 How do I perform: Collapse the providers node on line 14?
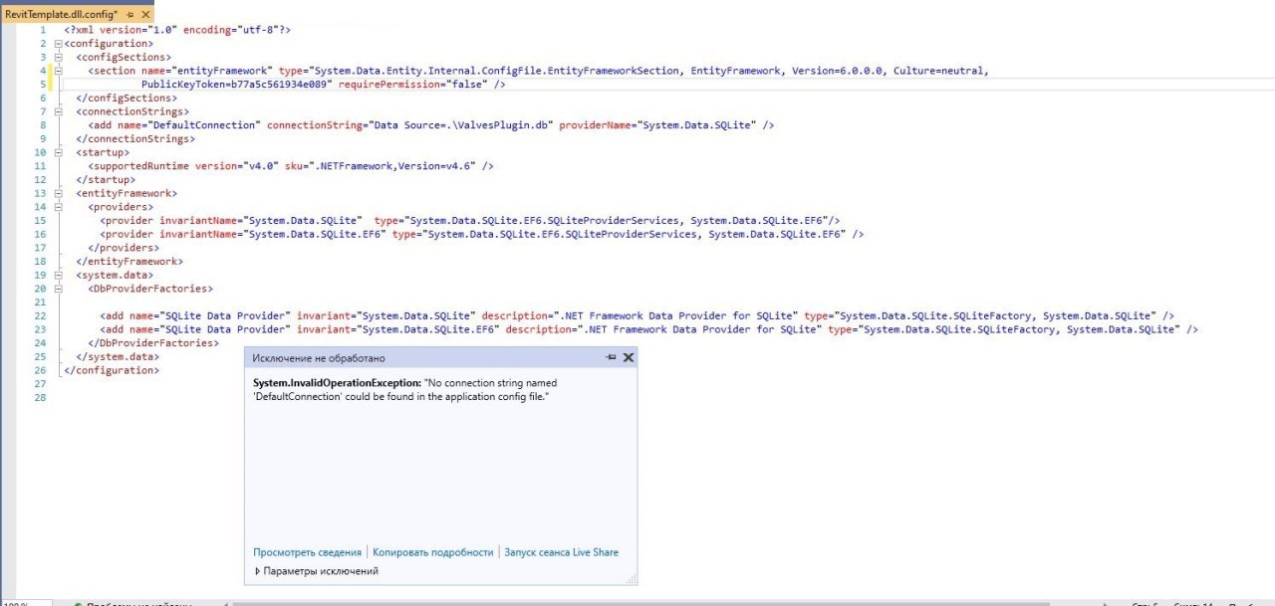click(58, 207)
